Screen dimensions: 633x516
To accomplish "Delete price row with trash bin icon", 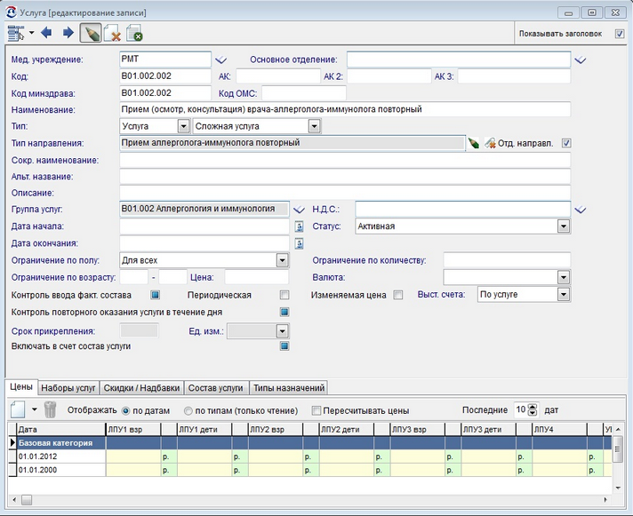I will [50, 409].
